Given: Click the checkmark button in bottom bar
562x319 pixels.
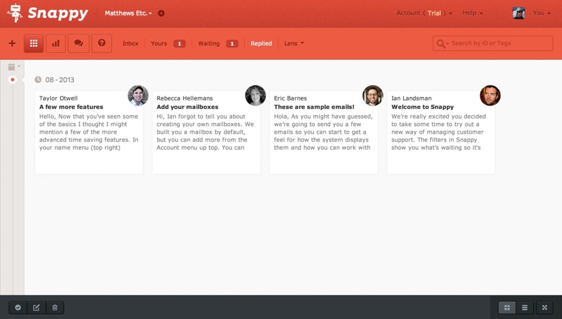Looking at the screenshot, I should pyautogui.click(x=18, y=308).
